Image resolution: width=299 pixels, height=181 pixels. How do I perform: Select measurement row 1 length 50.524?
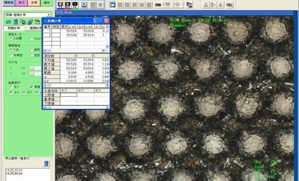69,31
